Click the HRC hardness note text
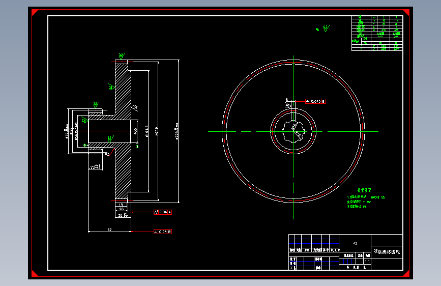The image size is (441, 286). click(x=378, y=197)
